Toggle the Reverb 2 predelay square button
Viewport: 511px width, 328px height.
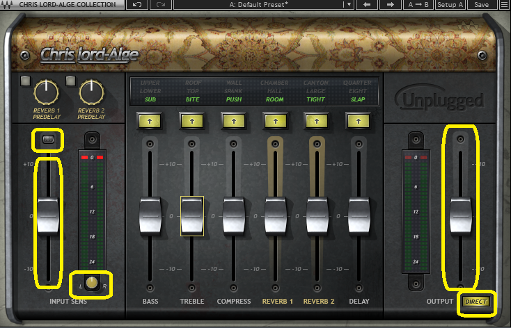pos(70,81)
